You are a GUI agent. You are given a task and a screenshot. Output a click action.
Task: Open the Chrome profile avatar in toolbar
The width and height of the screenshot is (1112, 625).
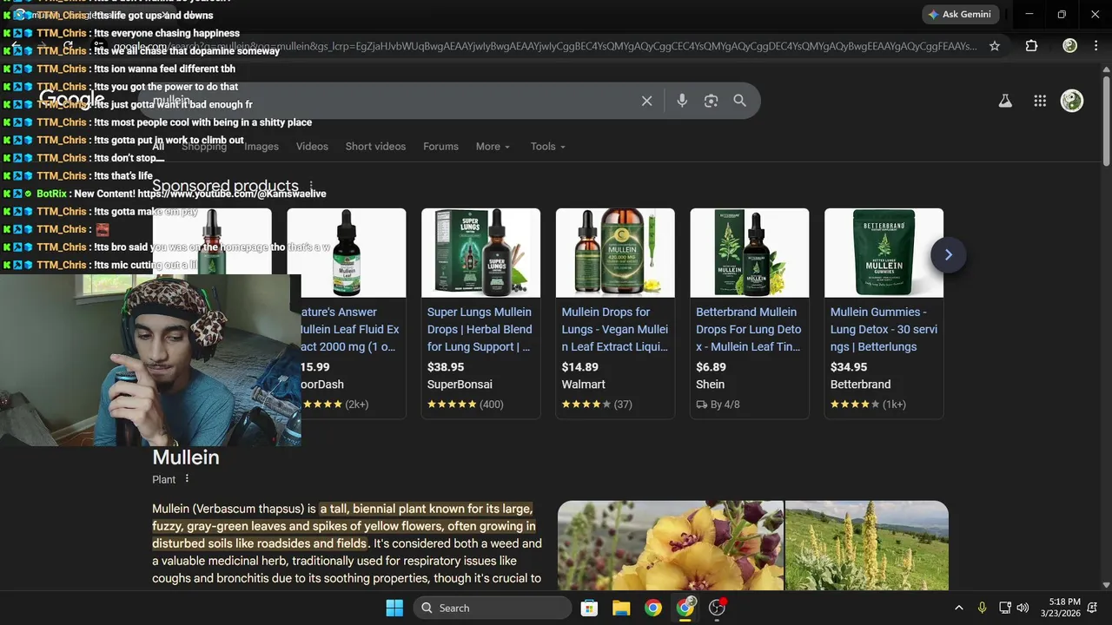1069,46
